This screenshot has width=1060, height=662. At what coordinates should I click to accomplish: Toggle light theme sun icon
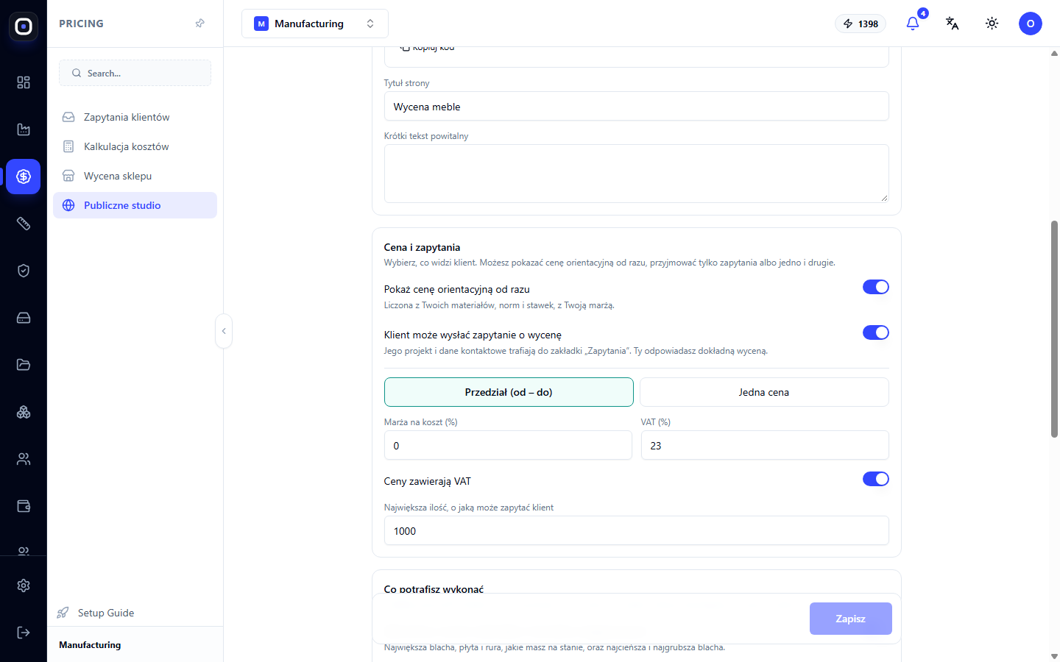click(x=992, y=24)
